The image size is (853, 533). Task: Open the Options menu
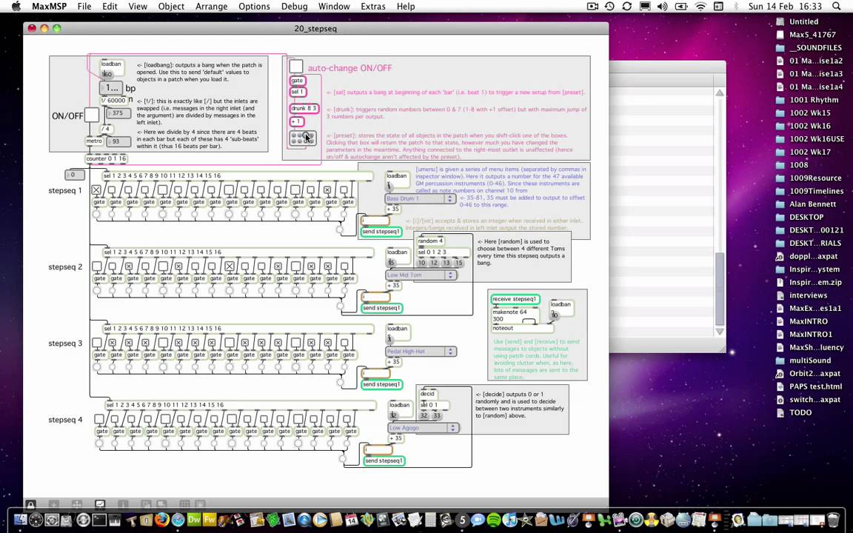click(254, 7)
